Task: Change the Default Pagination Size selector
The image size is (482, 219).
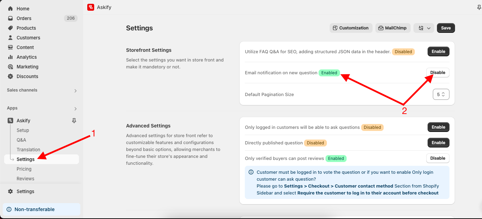Action: [x=441, y=94]
